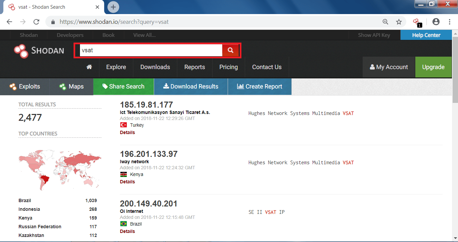Filter results by Indonesia
The width and height of the screenshot is (458, 242).
[x=29, y=209]
